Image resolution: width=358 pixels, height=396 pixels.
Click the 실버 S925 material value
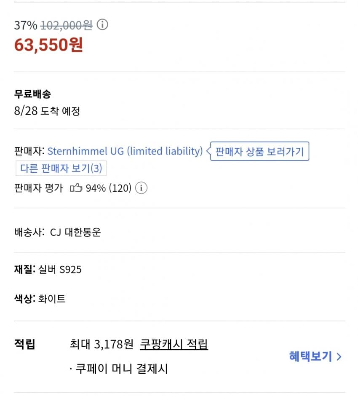point(60,269)
